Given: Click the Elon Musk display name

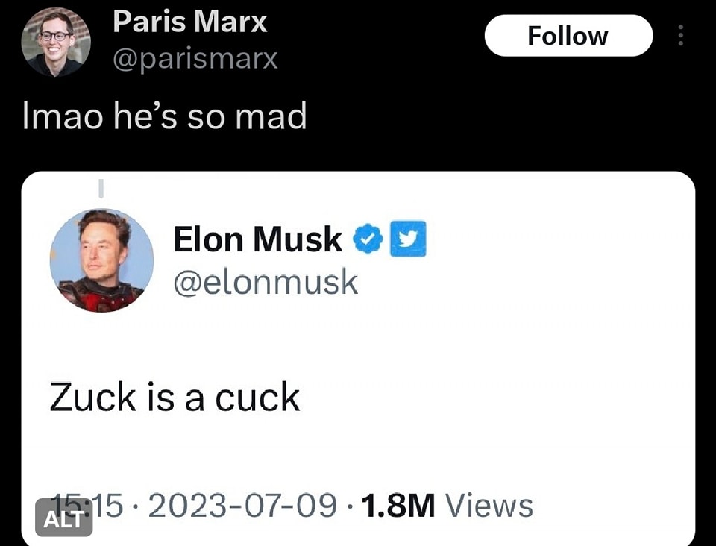Looking at the screenshot, I should (257, 240).
